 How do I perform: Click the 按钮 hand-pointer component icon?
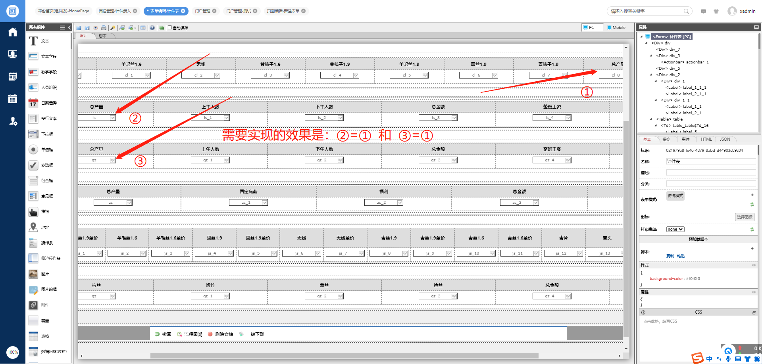point(33,212)
